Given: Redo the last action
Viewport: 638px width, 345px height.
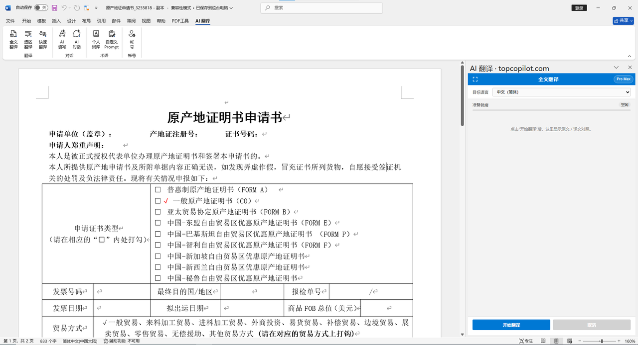Looking at the screenshot, I should 77,8.
